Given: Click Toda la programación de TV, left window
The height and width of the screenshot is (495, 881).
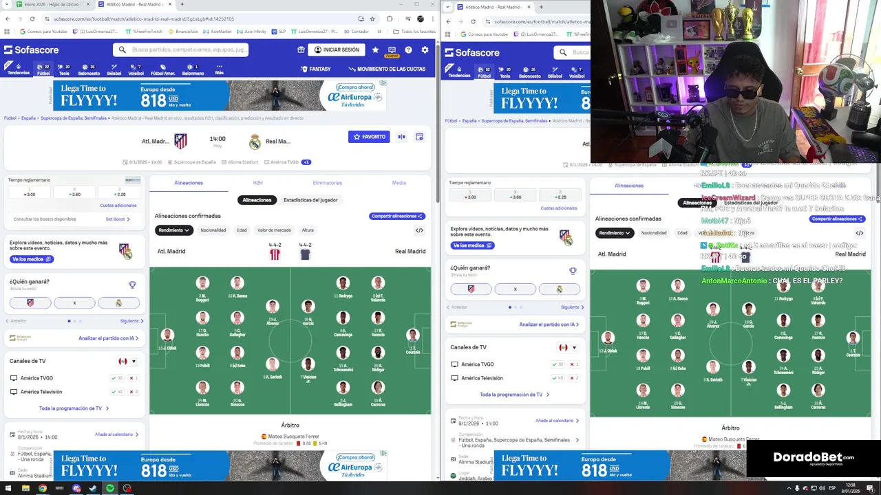Looking at the screenshot, I should [74, 408].
